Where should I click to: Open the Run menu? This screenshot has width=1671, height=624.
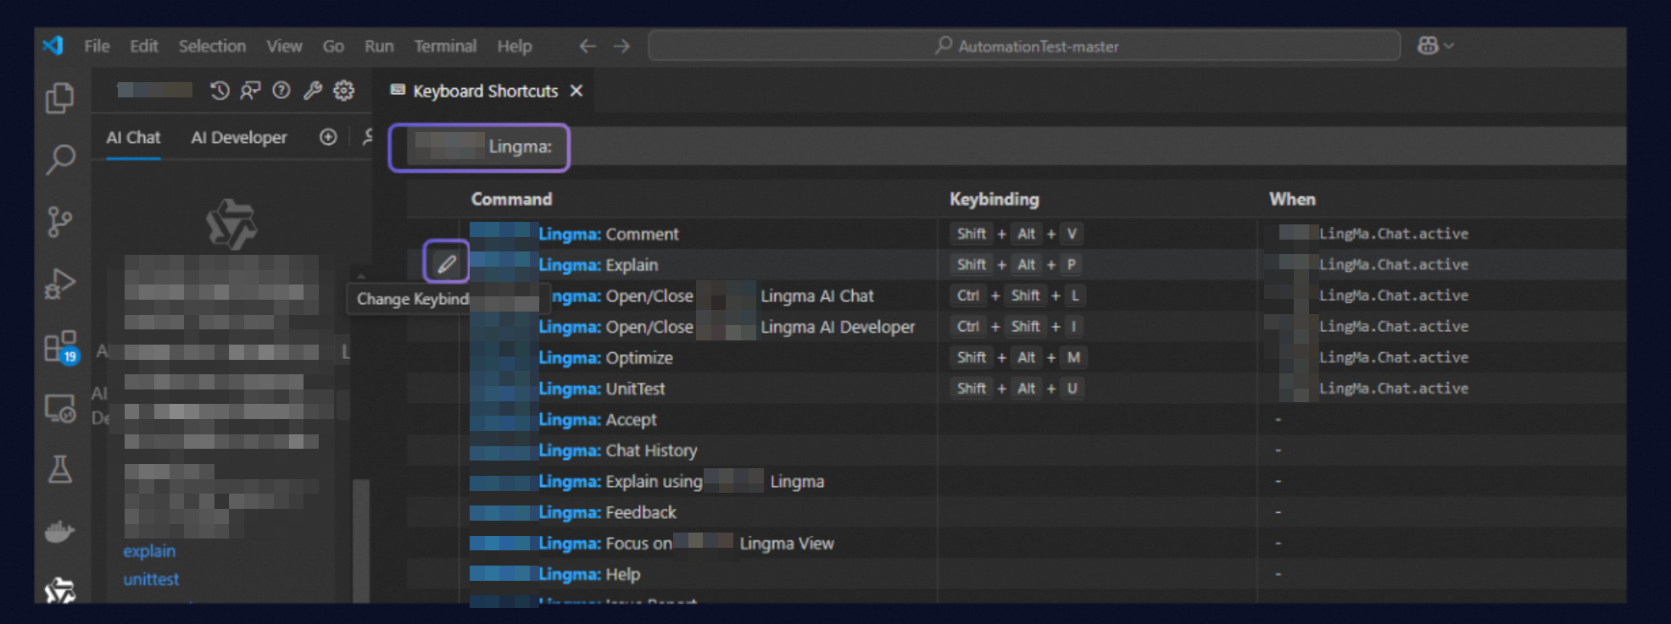pos(379,47)
